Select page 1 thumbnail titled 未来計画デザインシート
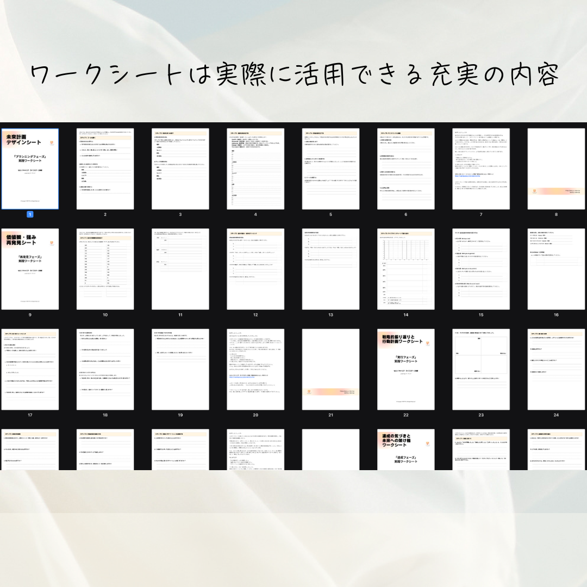The height and width of the screenshot is (587, 587). [30, 169]
